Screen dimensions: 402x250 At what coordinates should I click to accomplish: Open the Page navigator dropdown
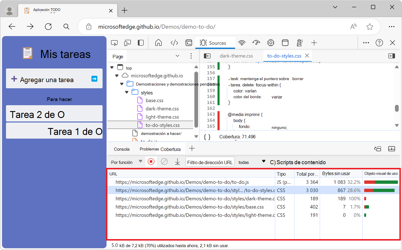177,56
